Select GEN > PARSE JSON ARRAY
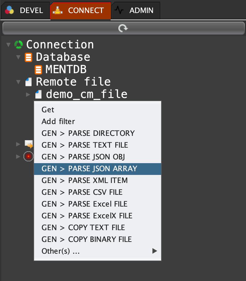This screenshot has height=281, width=246. pyautogui.click(x=89, y=169)
